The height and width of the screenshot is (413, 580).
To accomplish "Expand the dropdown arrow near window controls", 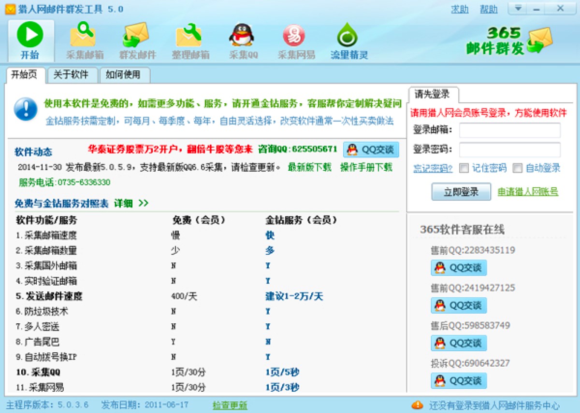I will coord(519,8).
